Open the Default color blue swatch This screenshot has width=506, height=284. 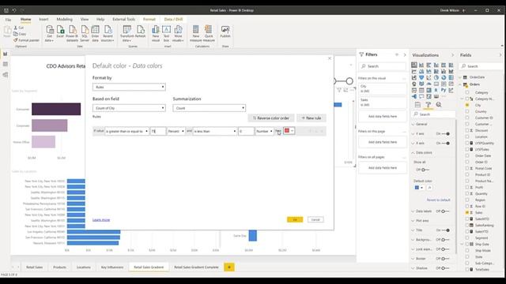tap(419, 188)
